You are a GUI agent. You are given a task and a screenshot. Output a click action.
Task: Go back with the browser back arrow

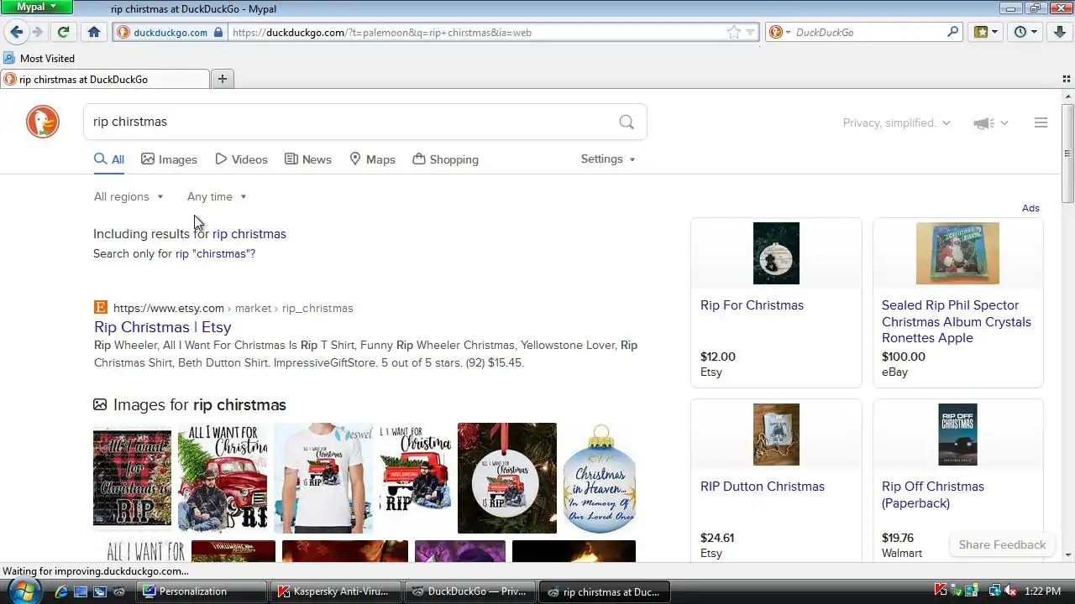point(16,32)
